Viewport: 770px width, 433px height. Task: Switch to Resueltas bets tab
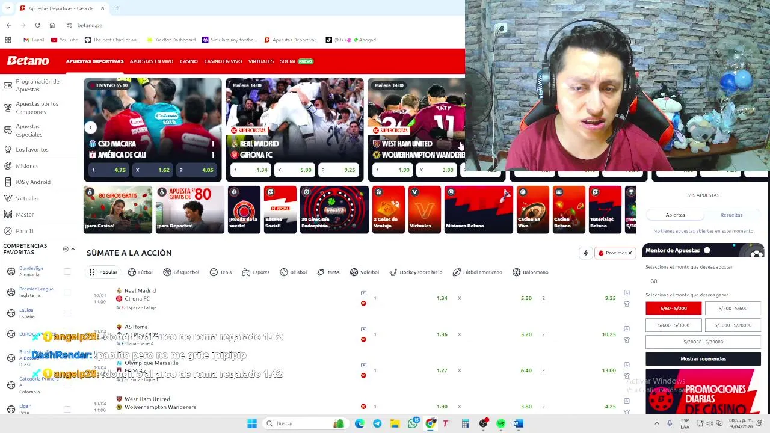click(x=731, y=215)
